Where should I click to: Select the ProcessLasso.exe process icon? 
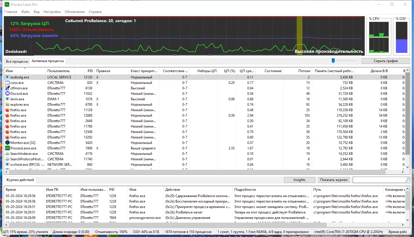7,148
